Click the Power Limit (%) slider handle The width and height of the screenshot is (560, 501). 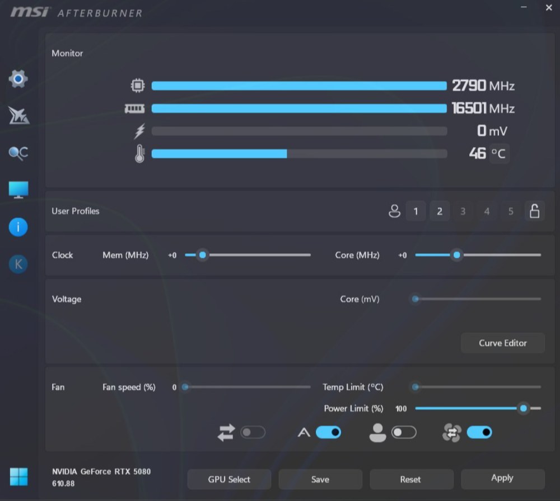[x=524, y=408]
